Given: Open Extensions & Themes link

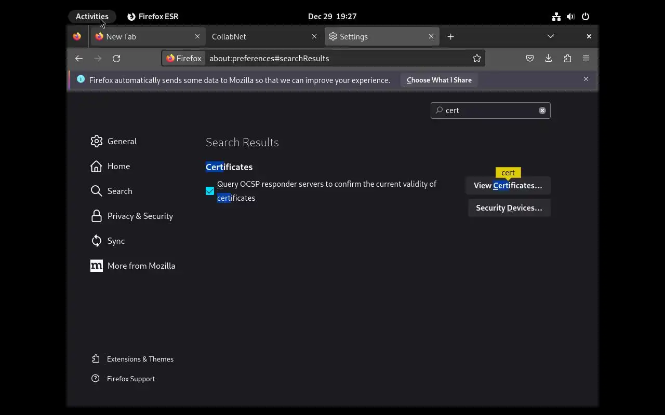Looking at the screenshot, I should pyautogui.click(x=140, y=359).
